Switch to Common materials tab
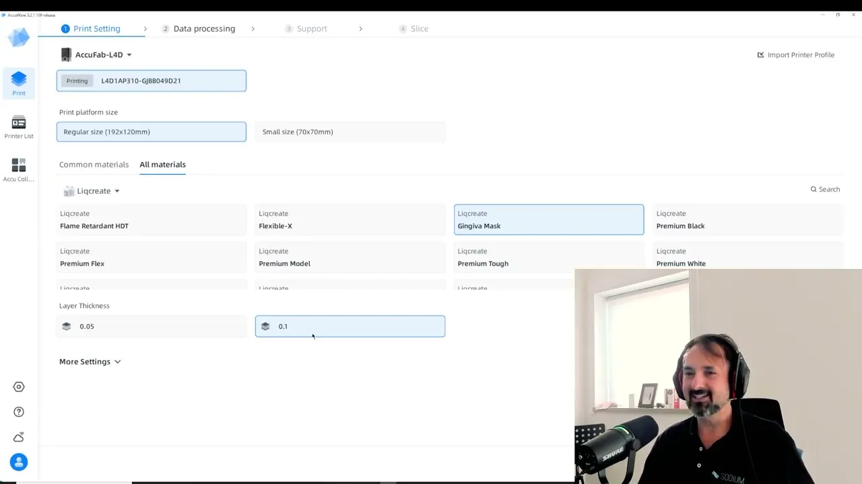This screenshot has width=862, height=484. [x=94, y=165]
